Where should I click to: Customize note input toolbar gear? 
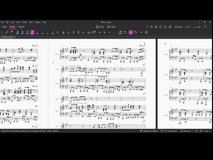[x=146, y=32]
